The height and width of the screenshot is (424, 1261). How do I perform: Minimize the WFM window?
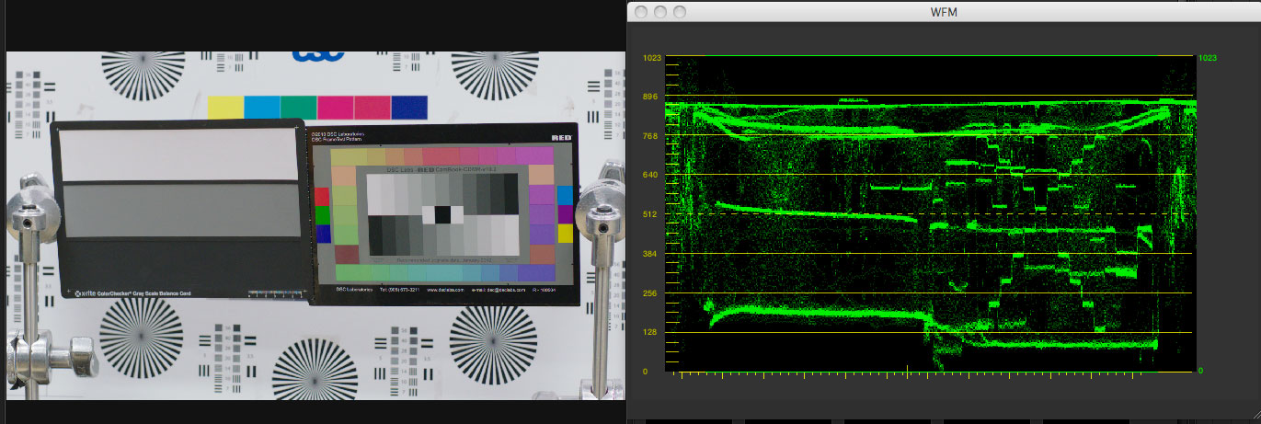point(659,12)
